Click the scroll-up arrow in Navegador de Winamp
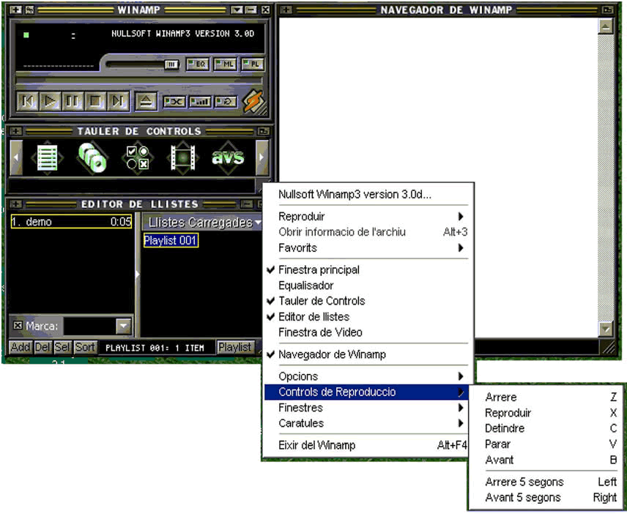 [606, 26]
